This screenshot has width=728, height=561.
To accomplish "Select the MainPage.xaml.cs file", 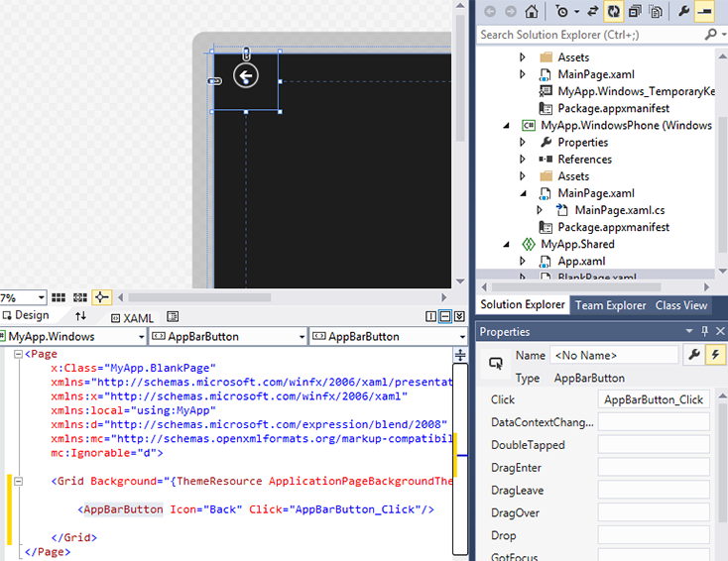I will (x=619, y=210).
